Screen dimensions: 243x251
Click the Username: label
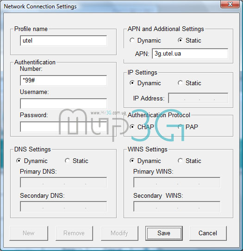[x=34, y=92]
